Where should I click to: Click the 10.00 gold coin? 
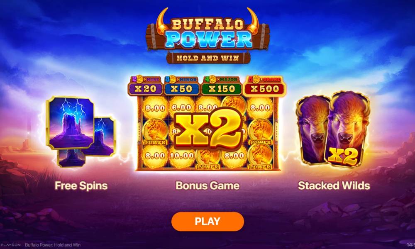click(x=182, y=156)
